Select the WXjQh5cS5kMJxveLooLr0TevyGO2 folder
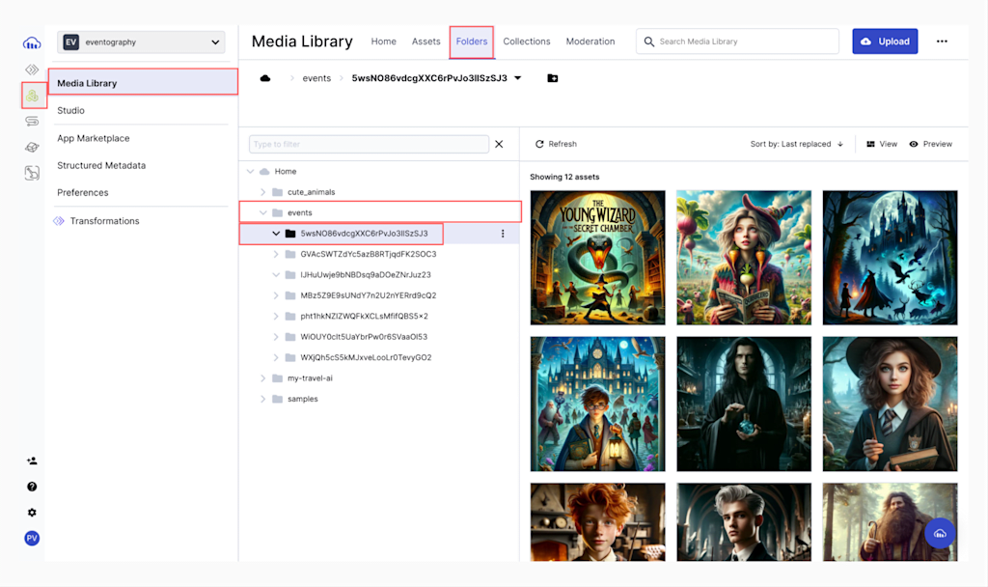This screenshot has height=587, width=988. point(366,357)
